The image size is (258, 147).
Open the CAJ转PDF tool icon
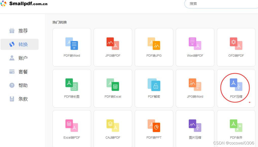pyautogui.click(x=113, y=126)
